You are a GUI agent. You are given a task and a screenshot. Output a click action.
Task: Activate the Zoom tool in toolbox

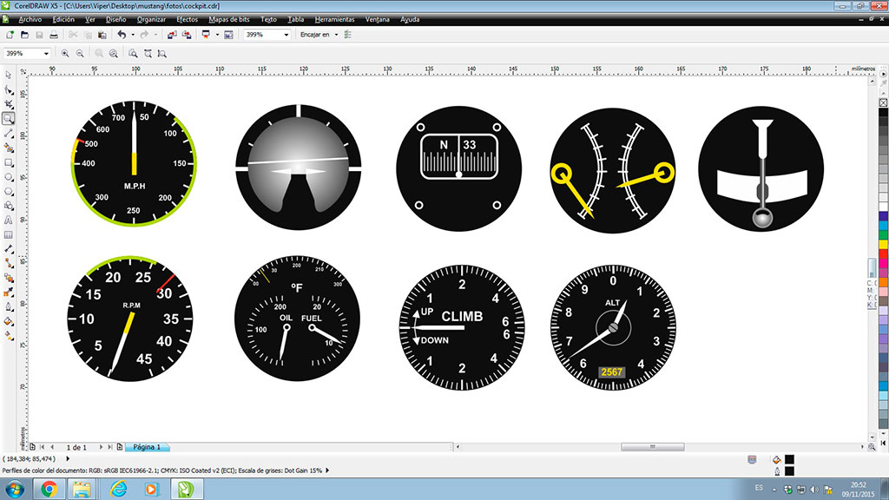8,118
